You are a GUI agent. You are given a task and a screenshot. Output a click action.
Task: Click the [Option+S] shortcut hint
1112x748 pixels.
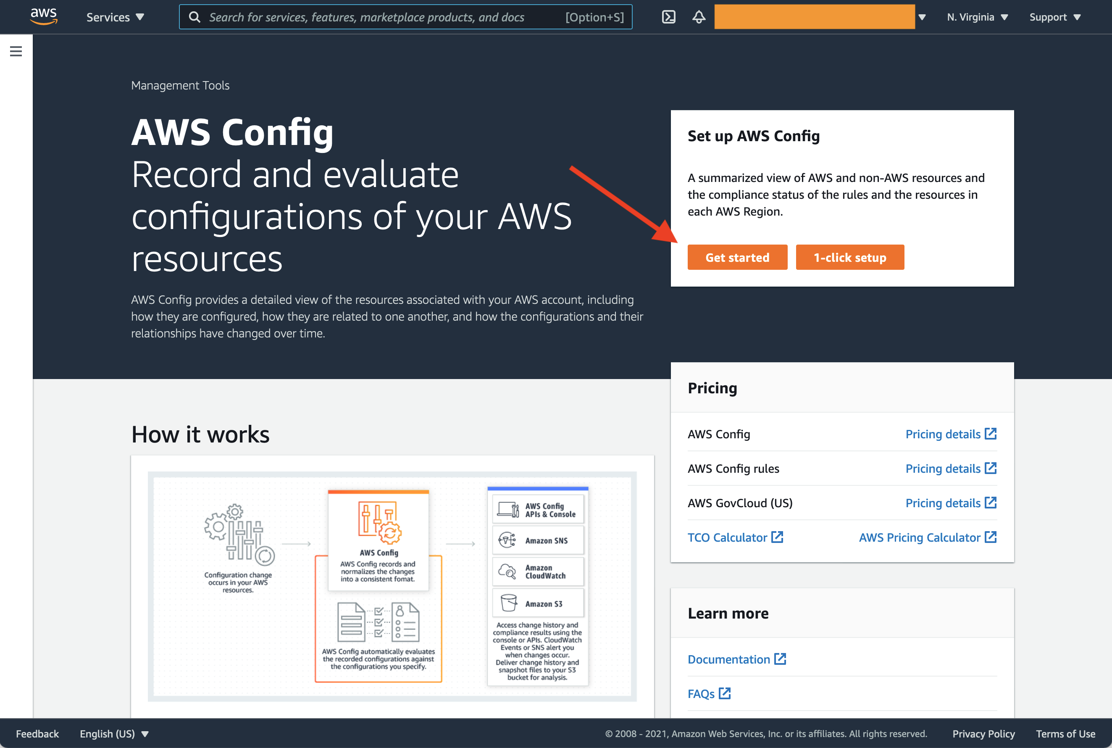pyautogui.click(x=594, y=17)
